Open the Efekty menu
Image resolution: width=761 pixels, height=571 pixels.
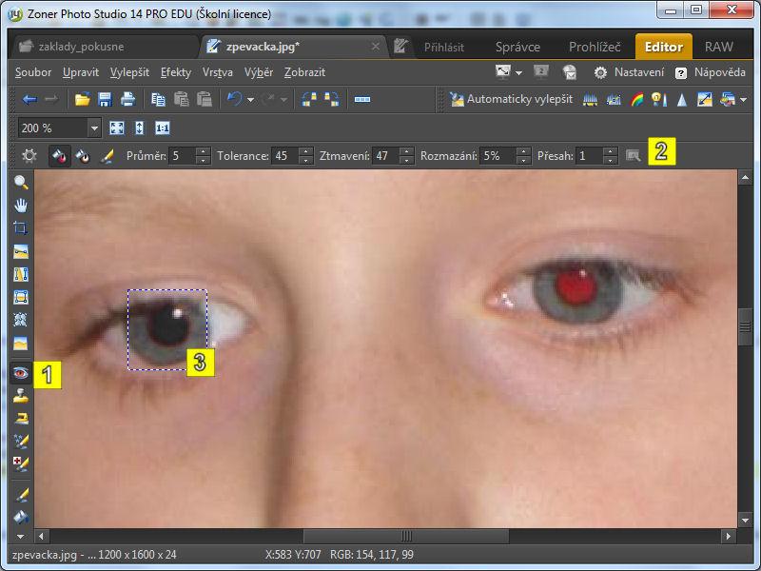176,72
